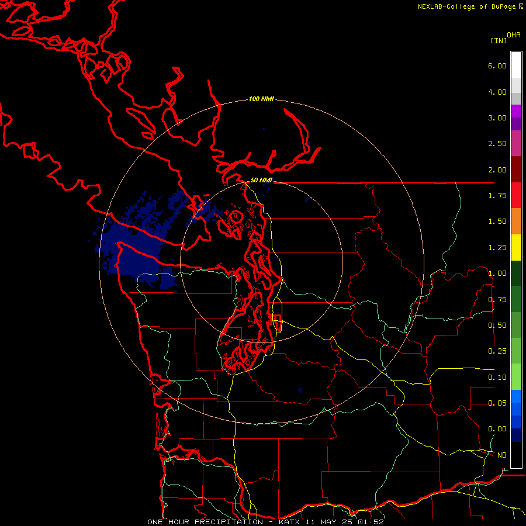Click the 2.50 scale value
Image resolution: width=526 pixels, height=526 pixels.
click(x=497, y=144)
